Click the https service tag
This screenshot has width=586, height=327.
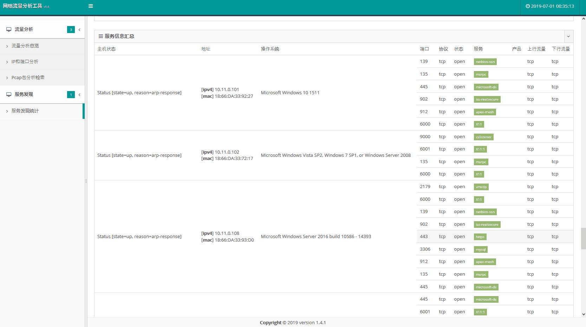pos(480,237)
